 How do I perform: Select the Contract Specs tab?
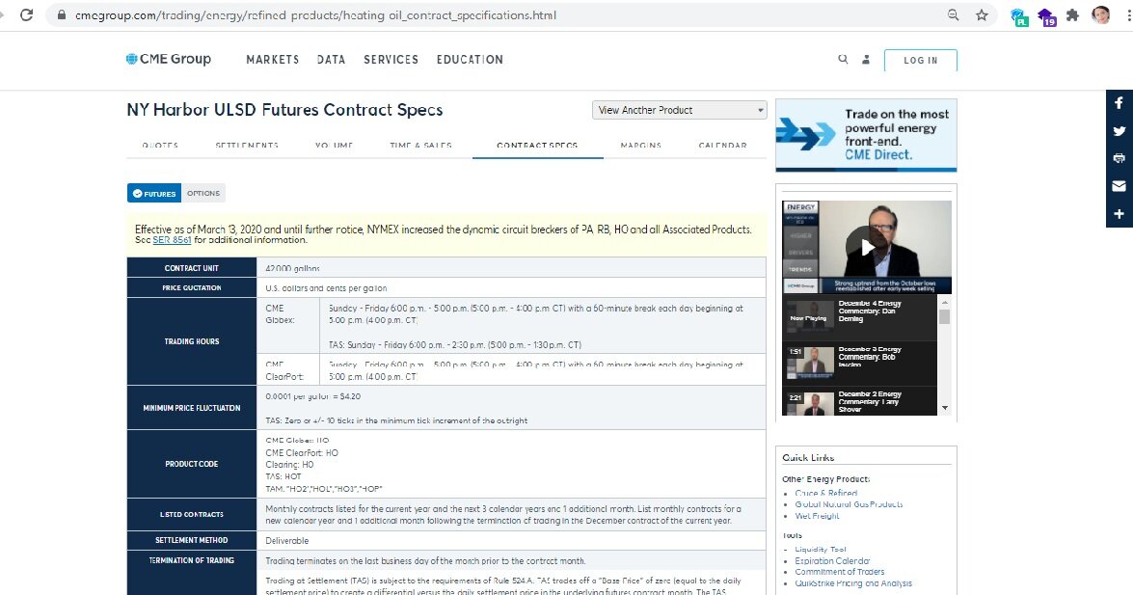pos(537,146)
